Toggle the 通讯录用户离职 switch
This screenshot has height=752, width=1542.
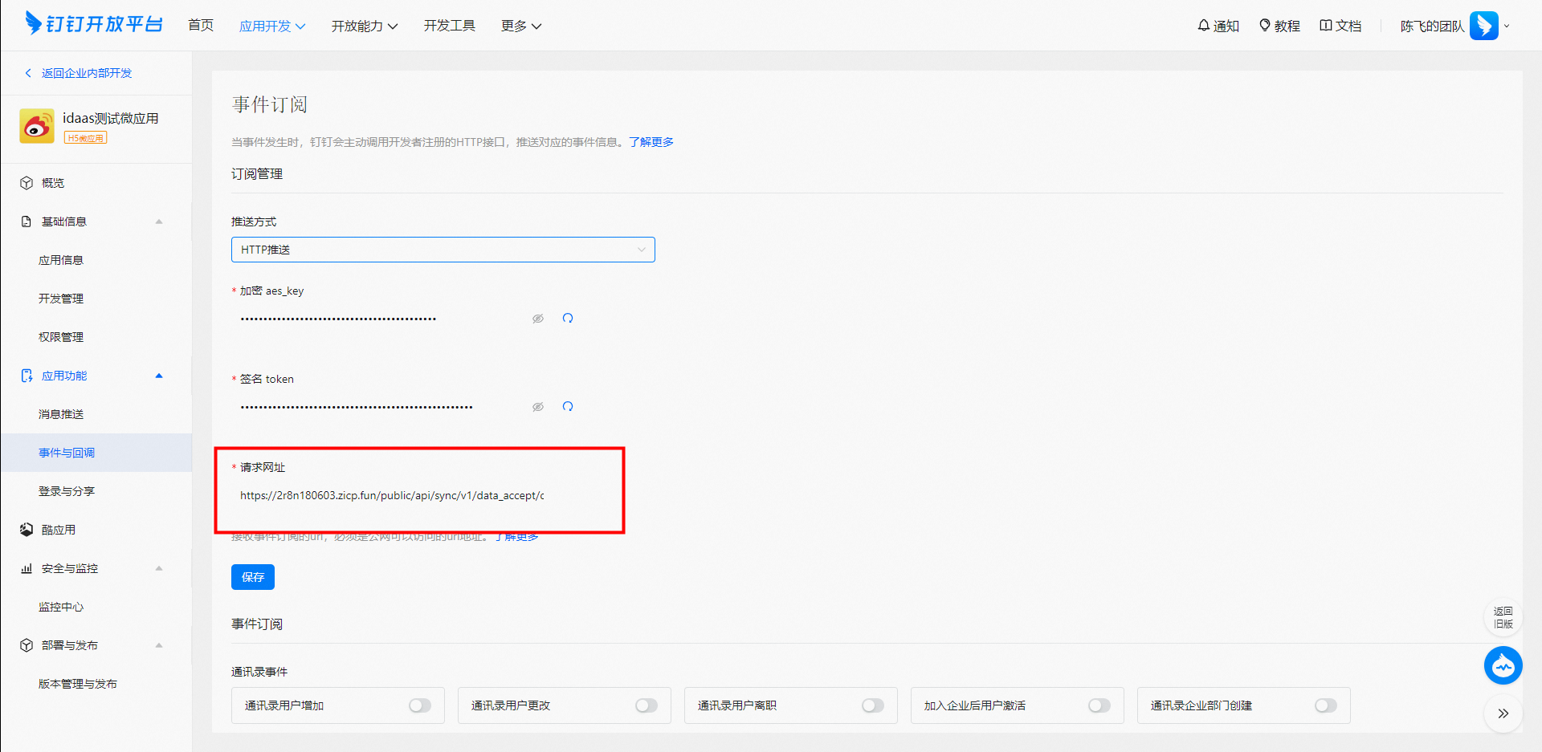pos(873,705)
